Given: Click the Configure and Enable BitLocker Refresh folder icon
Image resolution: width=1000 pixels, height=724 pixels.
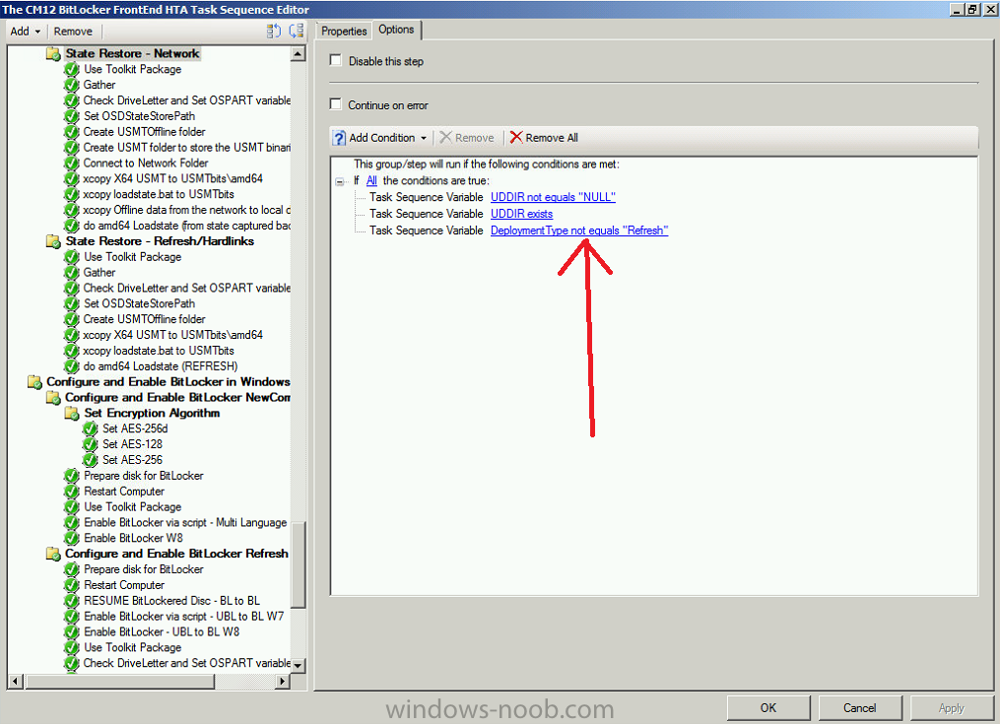Looking at the screenshot, I should pyautogui.click(x=53, y=554).
